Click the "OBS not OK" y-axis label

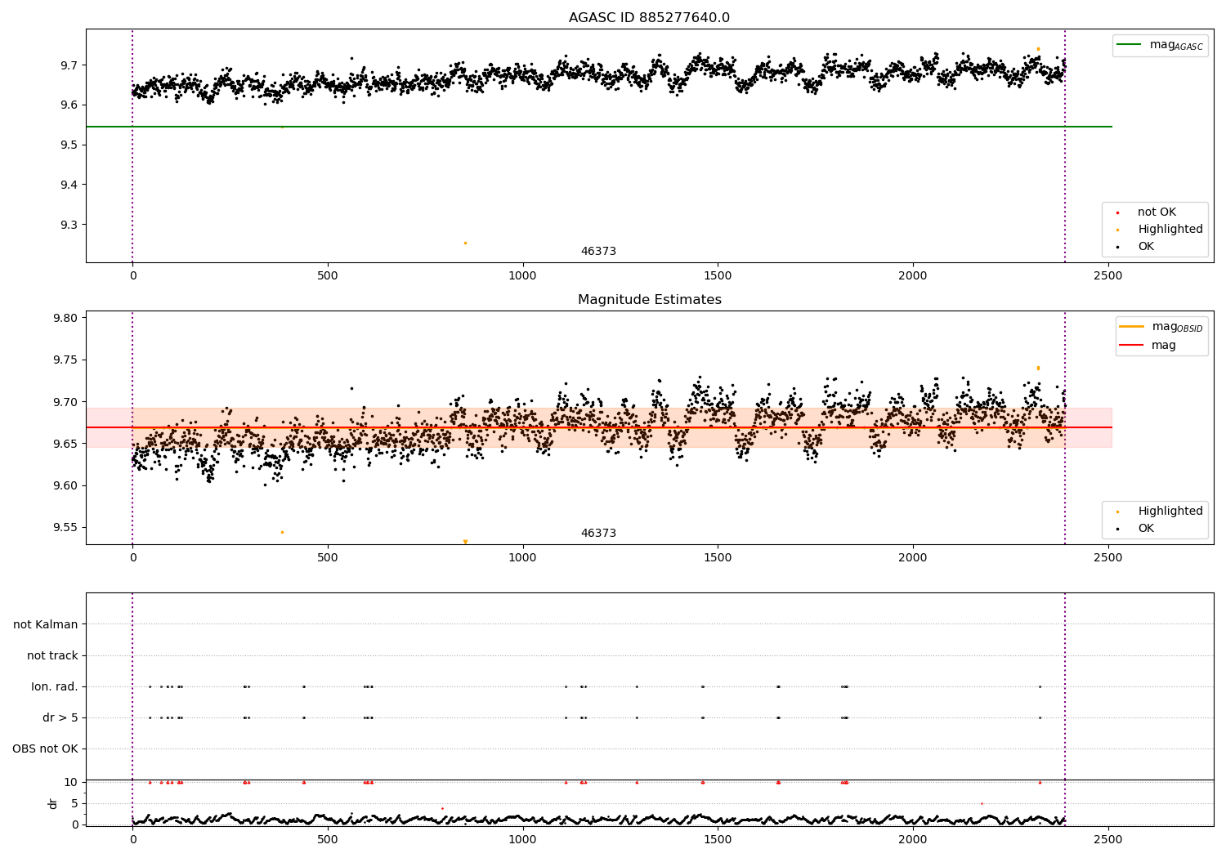[x=45, y=749]
